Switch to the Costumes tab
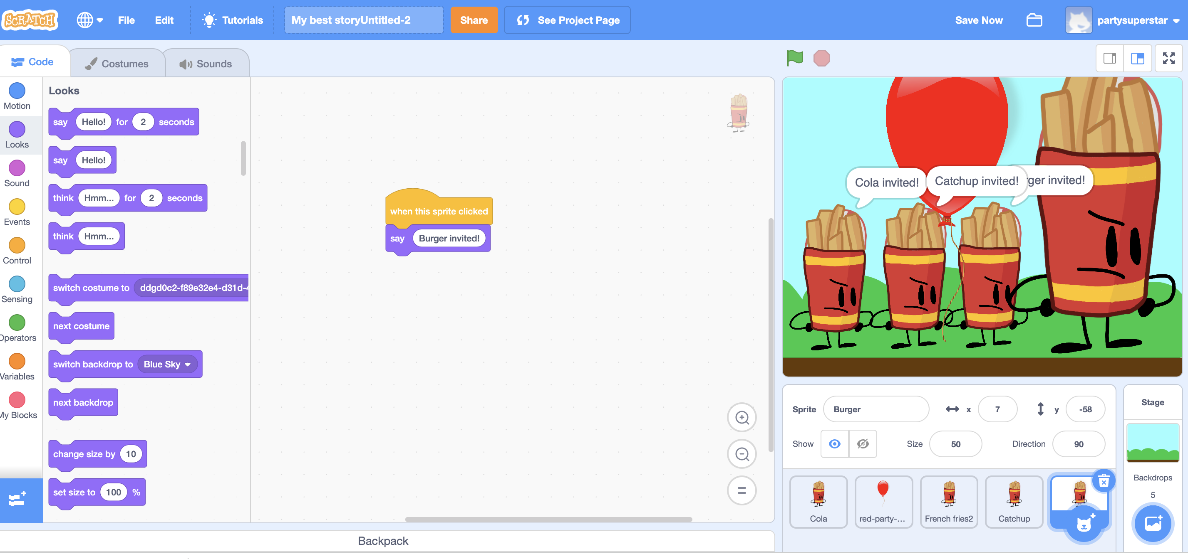 117,64
